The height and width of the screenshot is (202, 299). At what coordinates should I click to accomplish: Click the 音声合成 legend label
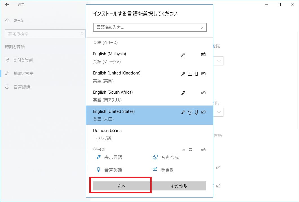[x=170, y=157]
